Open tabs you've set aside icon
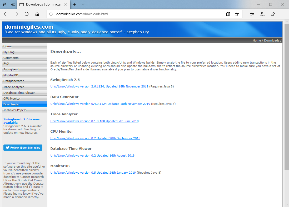The height and width of the screenshot is (207, 289). click(5, 4)
